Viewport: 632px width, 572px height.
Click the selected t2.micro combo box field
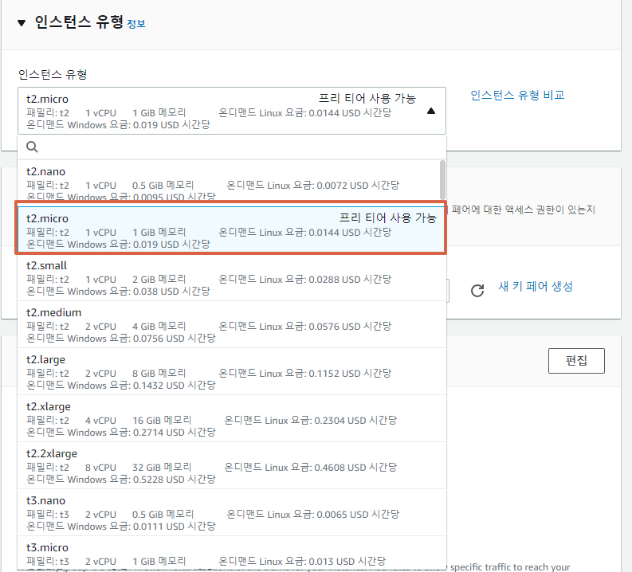pos(232,111)
